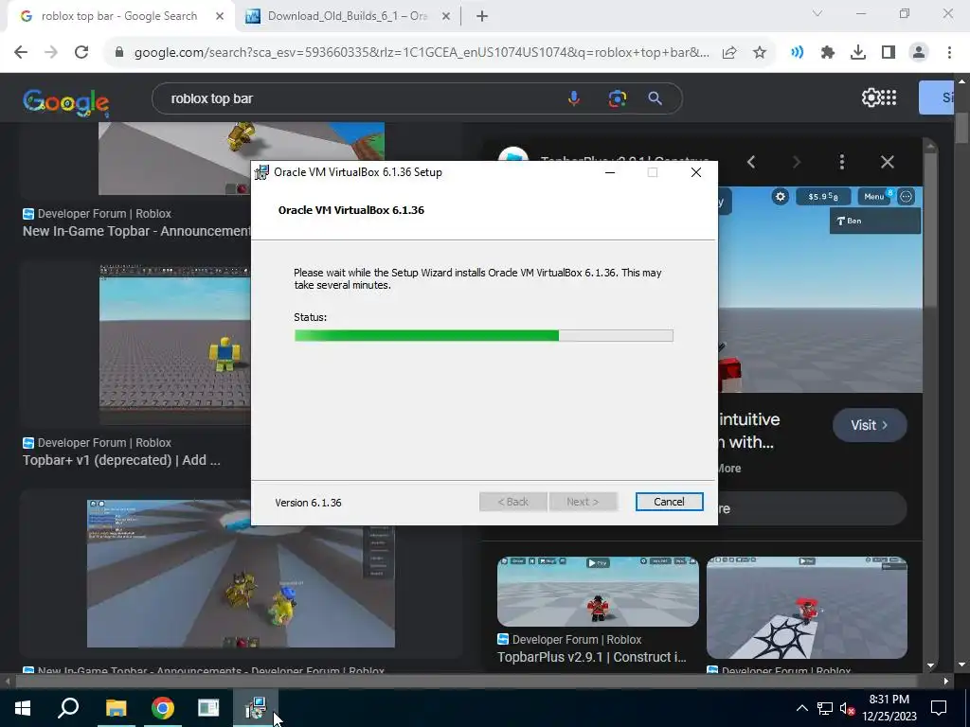Show previous image in preview panel
The image size is (970, 727).
751,162
